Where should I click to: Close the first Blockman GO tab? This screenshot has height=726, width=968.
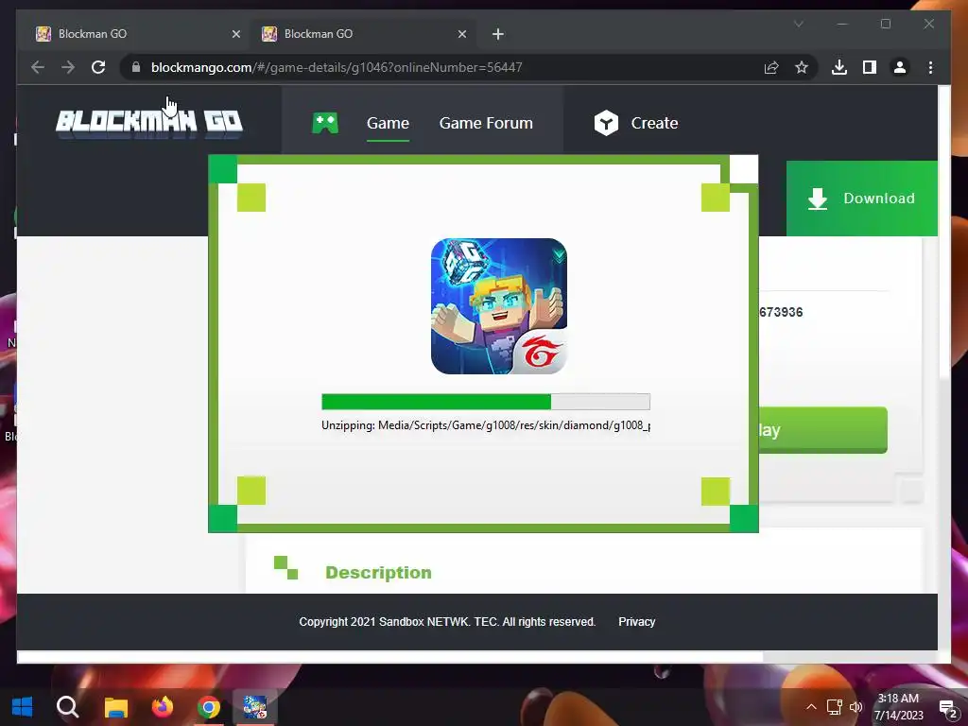[x=235, y=34]
